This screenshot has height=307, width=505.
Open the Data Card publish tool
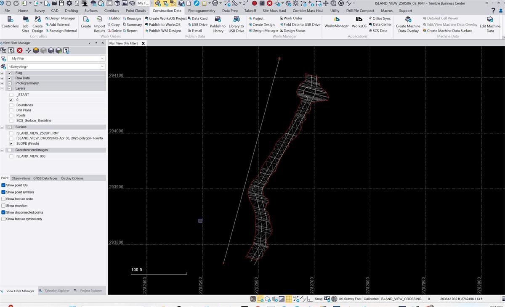(198, 19)
